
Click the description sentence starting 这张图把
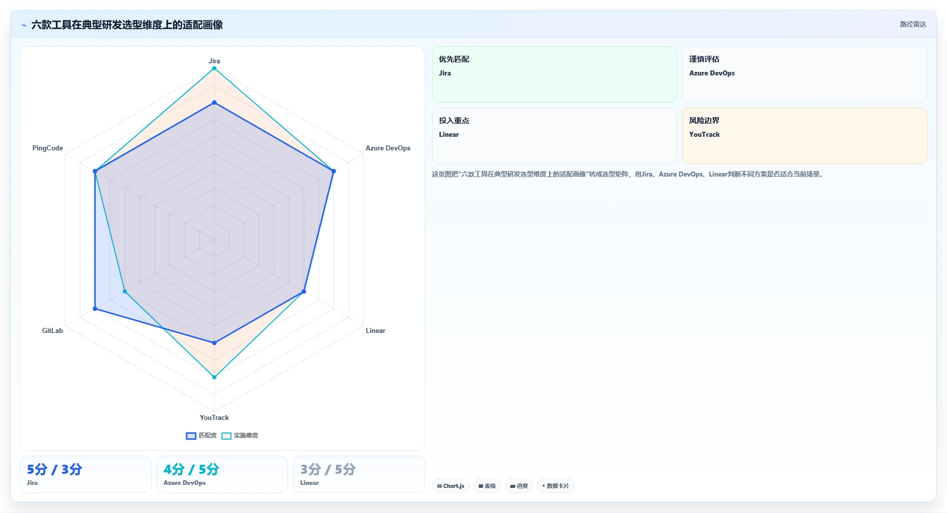(x=628, y=175)
